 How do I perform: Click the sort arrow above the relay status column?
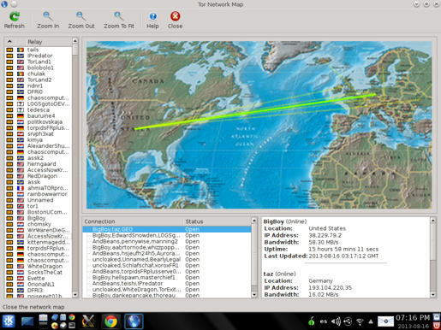pos(9,42)
